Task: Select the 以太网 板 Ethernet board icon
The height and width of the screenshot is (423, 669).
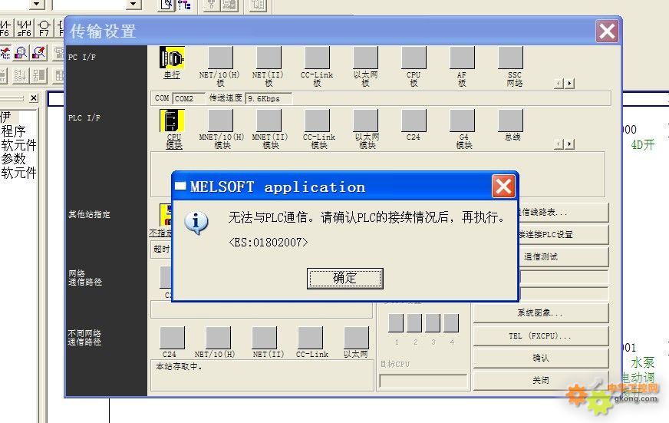Action: [x=366, y=58]
